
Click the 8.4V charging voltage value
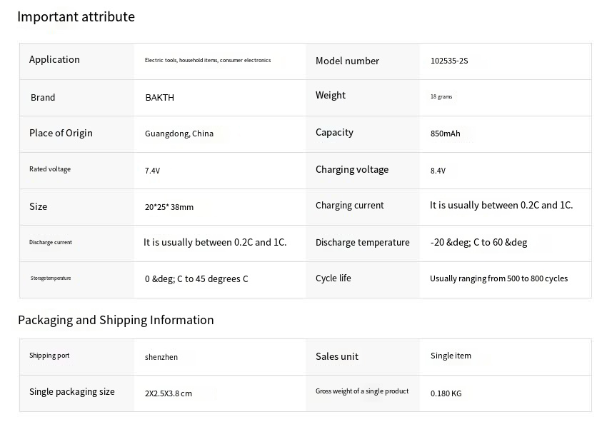[438, 171]
